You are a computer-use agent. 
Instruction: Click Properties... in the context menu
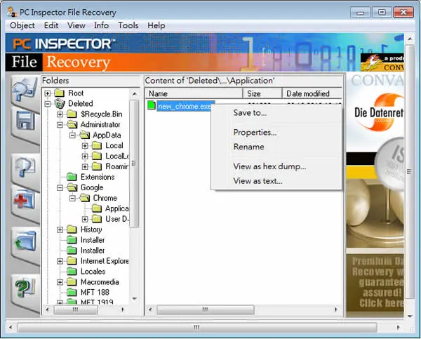pos(255,133)
